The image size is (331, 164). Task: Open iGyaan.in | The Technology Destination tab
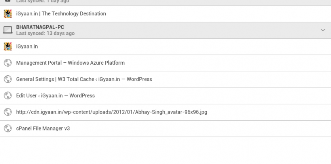[61, 14]
